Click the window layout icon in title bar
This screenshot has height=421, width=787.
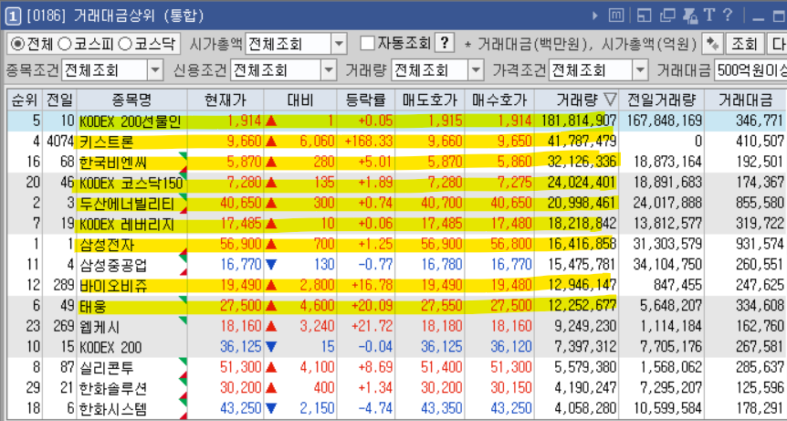point(644,16)
